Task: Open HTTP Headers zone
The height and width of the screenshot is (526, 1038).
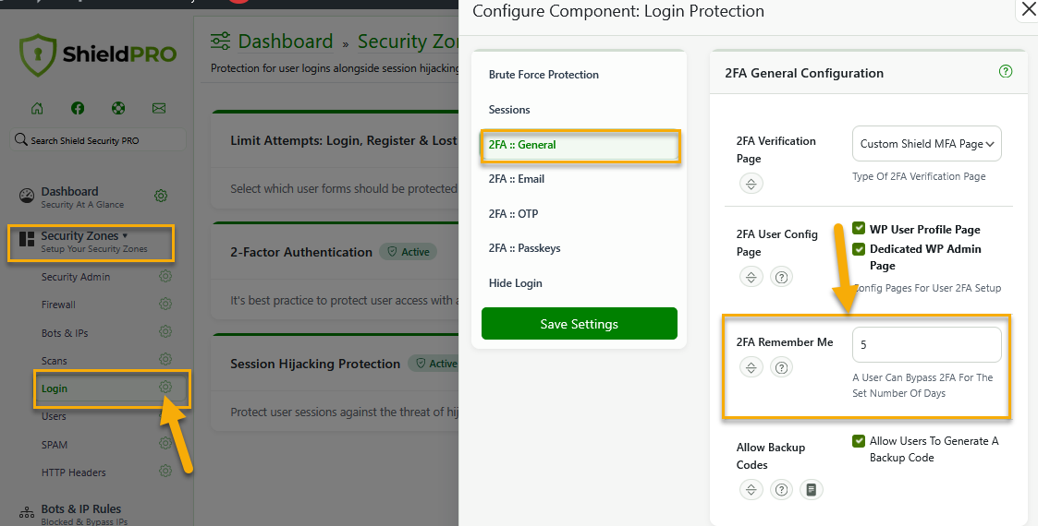Action: (x=73, y=472)
